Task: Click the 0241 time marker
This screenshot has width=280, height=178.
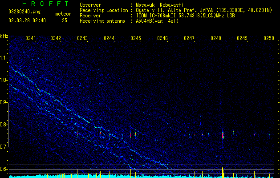Action: coord(31,38)
